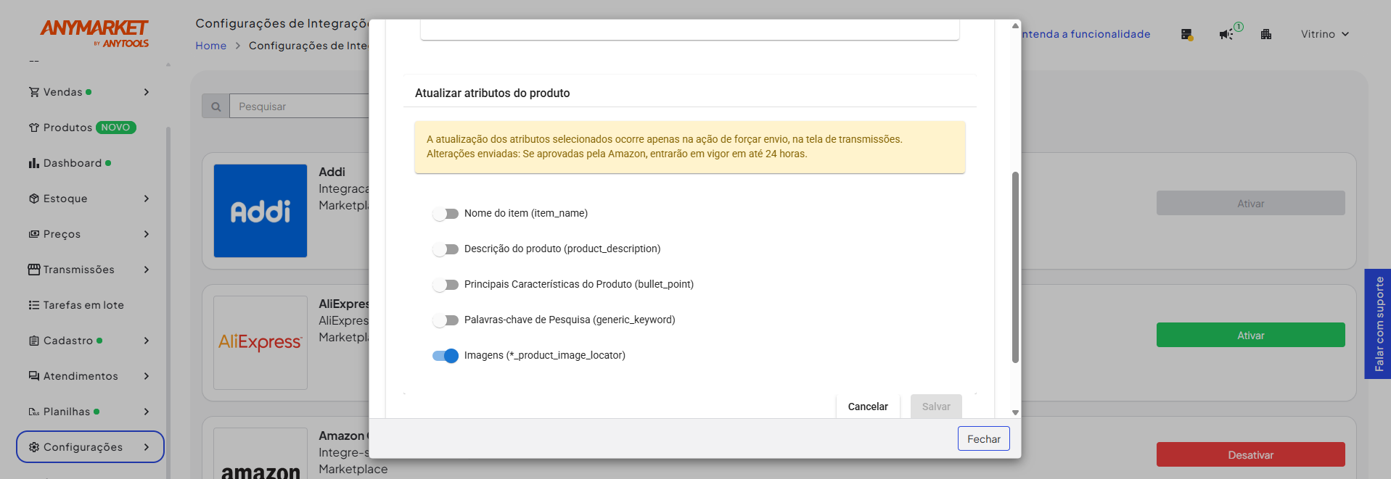Click the Cancelar button

[x=868, y=407]
